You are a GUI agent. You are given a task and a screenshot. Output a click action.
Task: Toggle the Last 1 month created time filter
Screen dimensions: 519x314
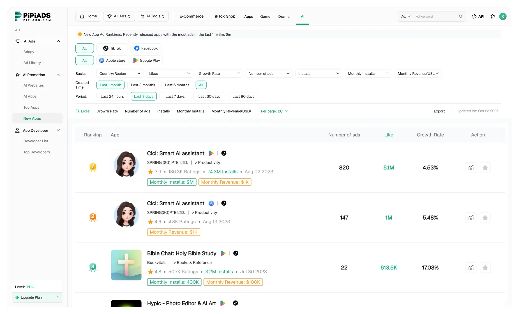click(x=110, y=85)
